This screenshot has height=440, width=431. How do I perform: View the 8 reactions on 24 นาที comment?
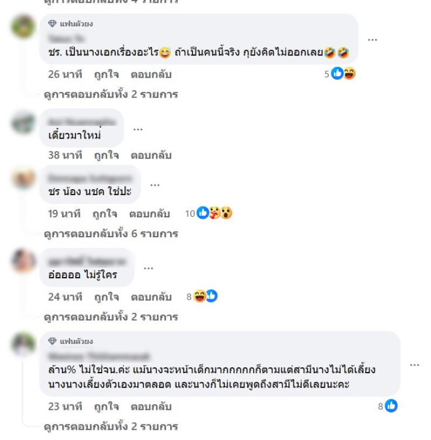pyautogui.click(x=202, y=297)
